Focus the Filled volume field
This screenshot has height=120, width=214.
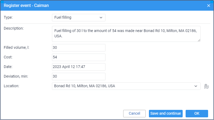(79, 48)
